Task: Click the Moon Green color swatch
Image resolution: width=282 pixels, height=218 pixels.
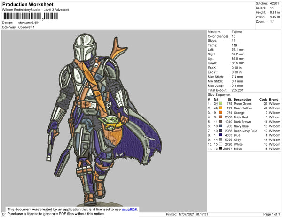Action: coord(220,104)
